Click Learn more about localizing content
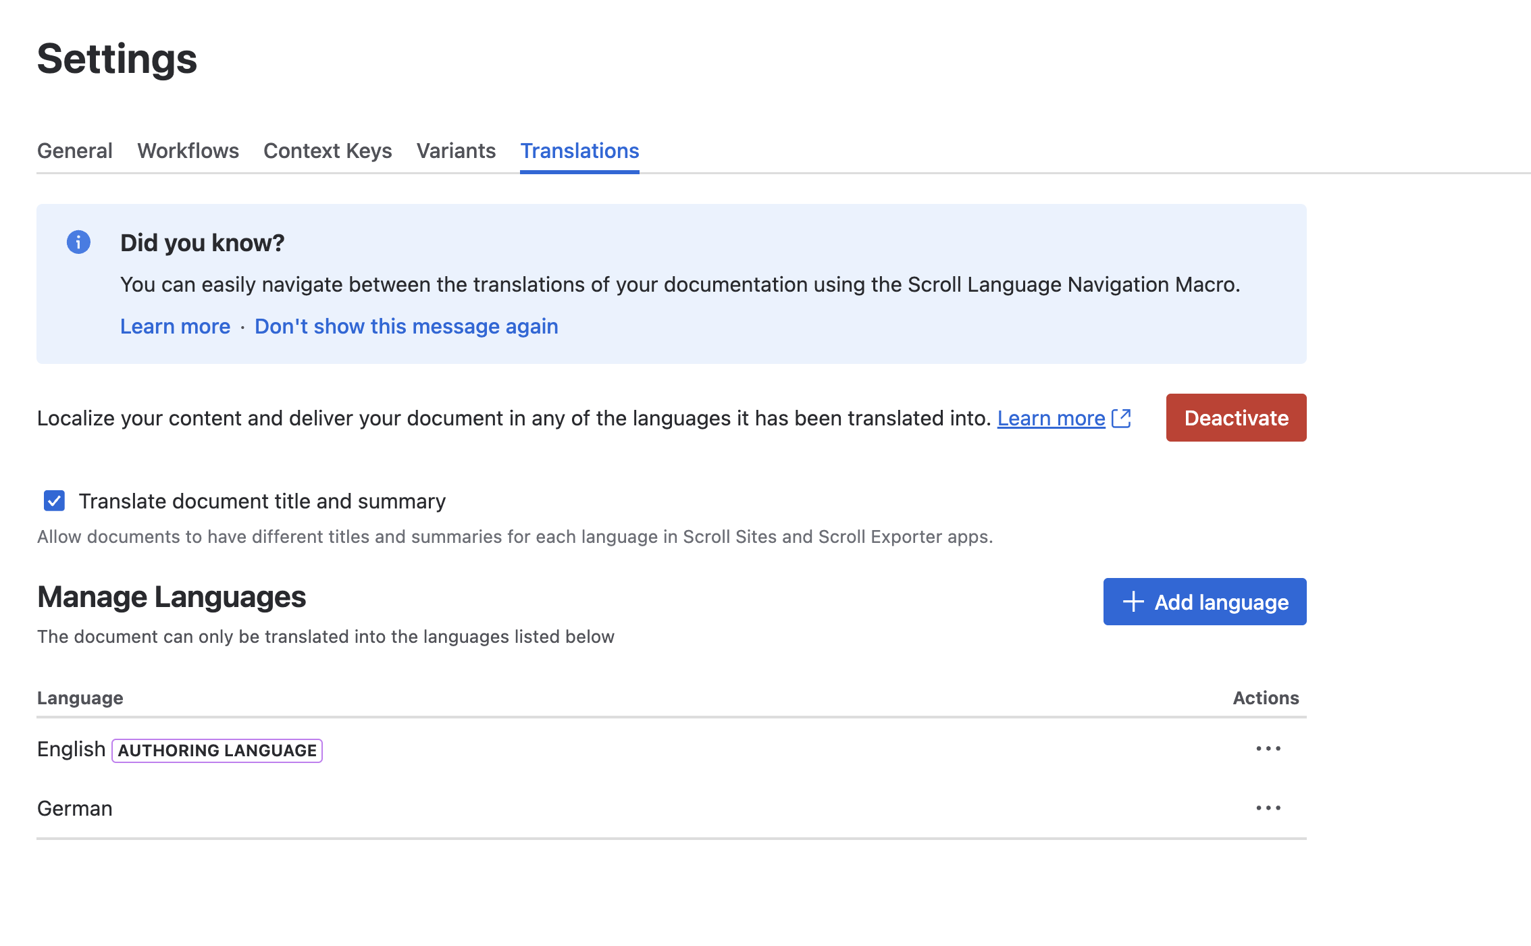Screen dimensions: 1531x946 pyautogui.click(x=1049, y=418)
